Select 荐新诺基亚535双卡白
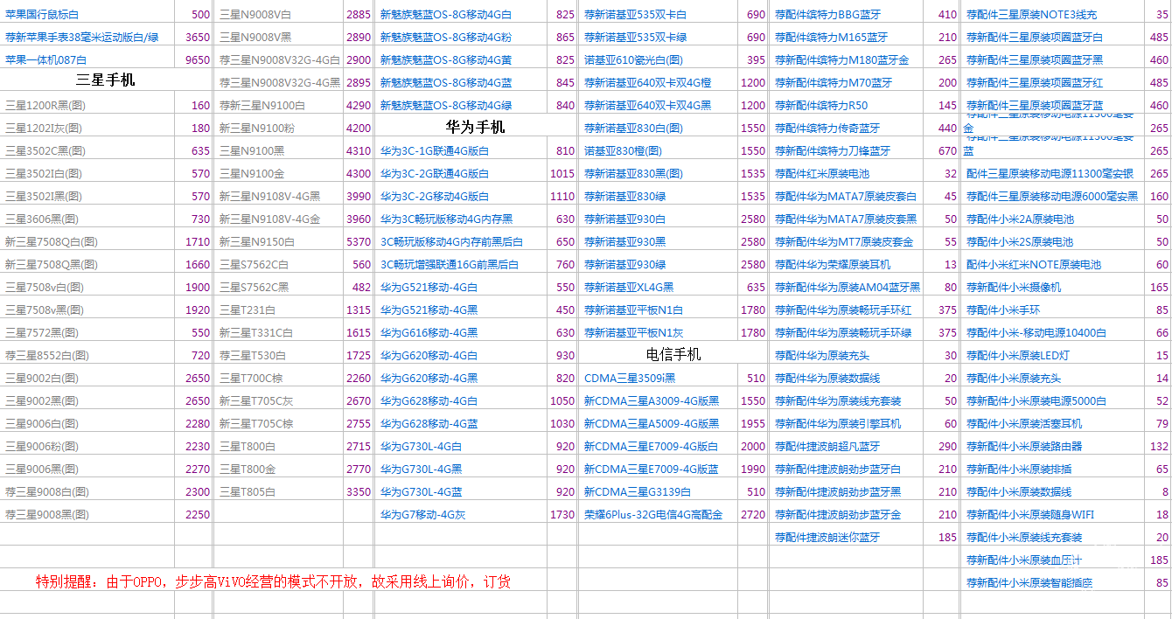Screen dimensions: 1172x619 tap(635, 14)
